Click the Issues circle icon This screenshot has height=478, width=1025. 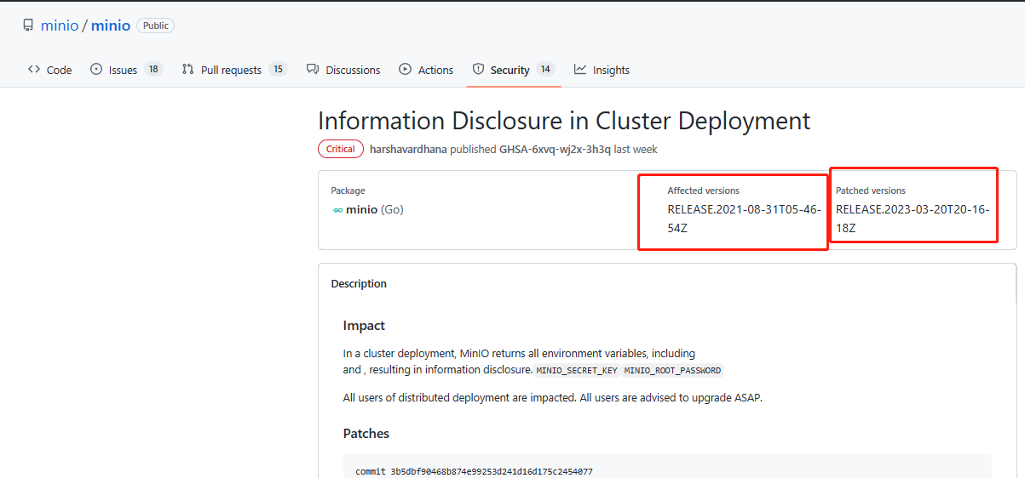click(x=96, y=70)
